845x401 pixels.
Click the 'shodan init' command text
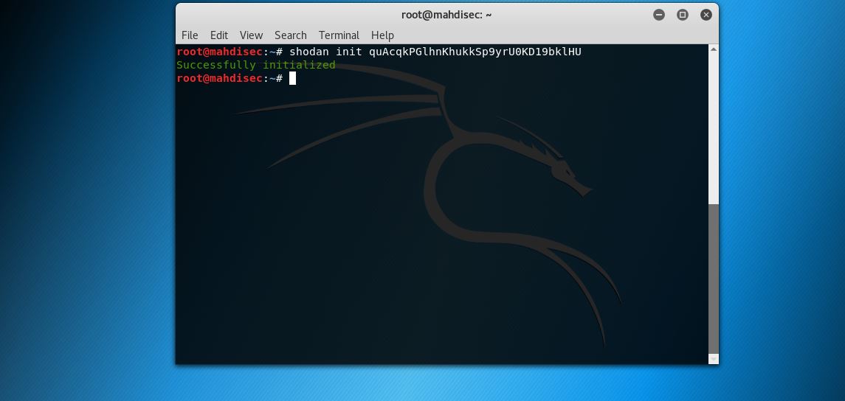325,52
